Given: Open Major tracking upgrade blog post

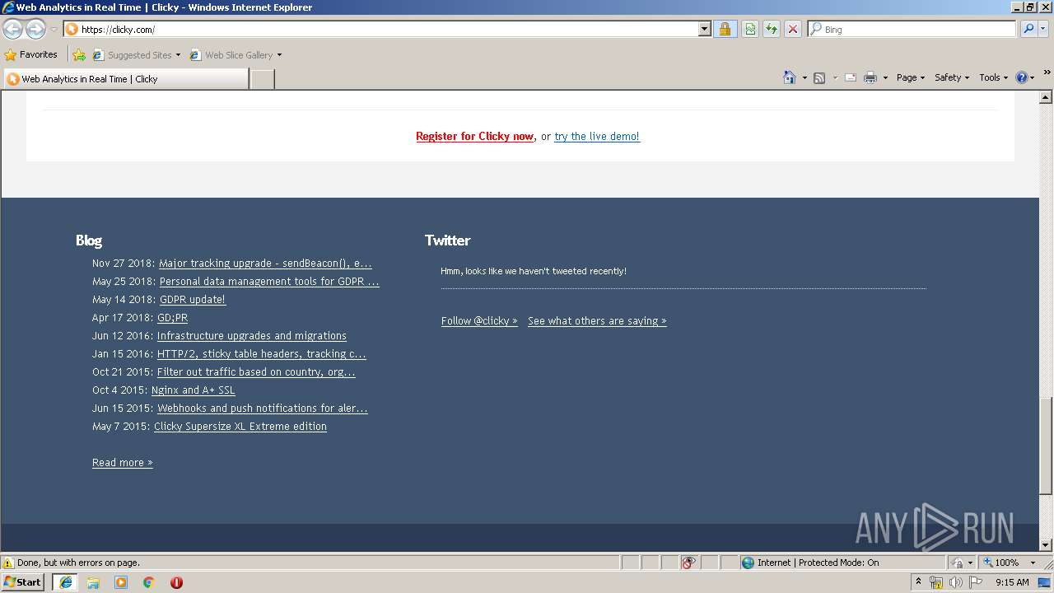Looking at the screenshot, I should (265, 264).
